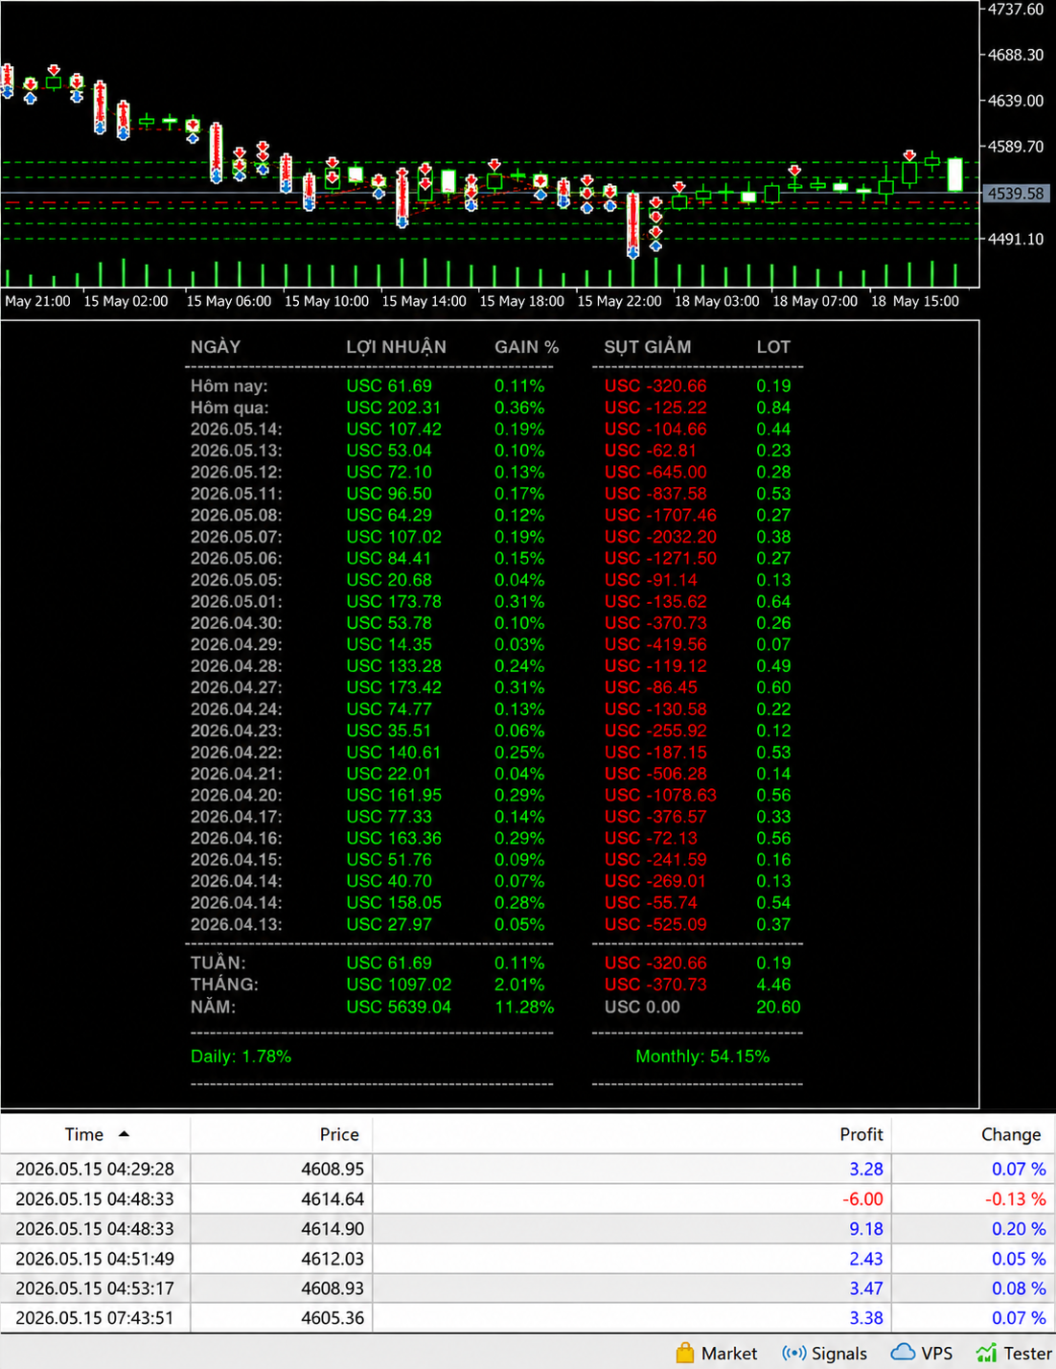Click the Market shopping bag icon
The image size is (1056, 1369).
coord(684,1353)
